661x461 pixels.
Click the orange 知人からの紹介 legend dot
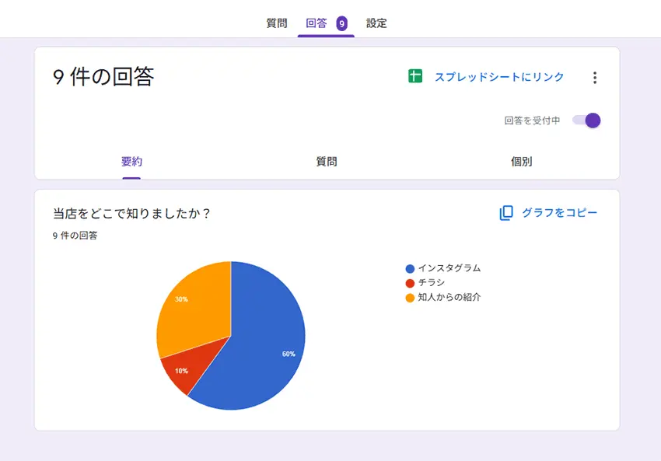click(410, 298)
